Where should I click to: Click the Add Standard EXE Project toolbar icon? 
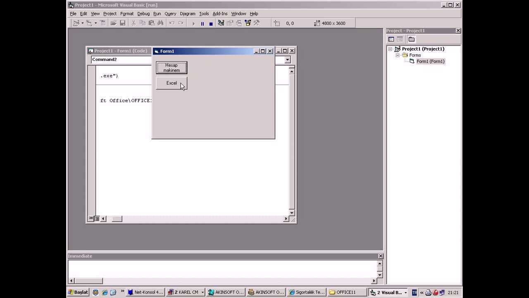pos(76,23)
